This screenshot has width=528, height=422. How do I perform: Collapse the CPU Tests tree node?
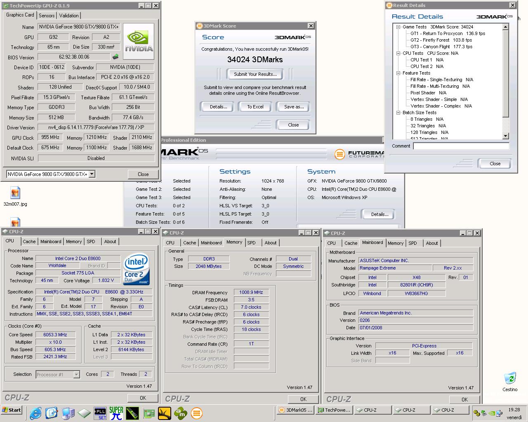(398, 53)
